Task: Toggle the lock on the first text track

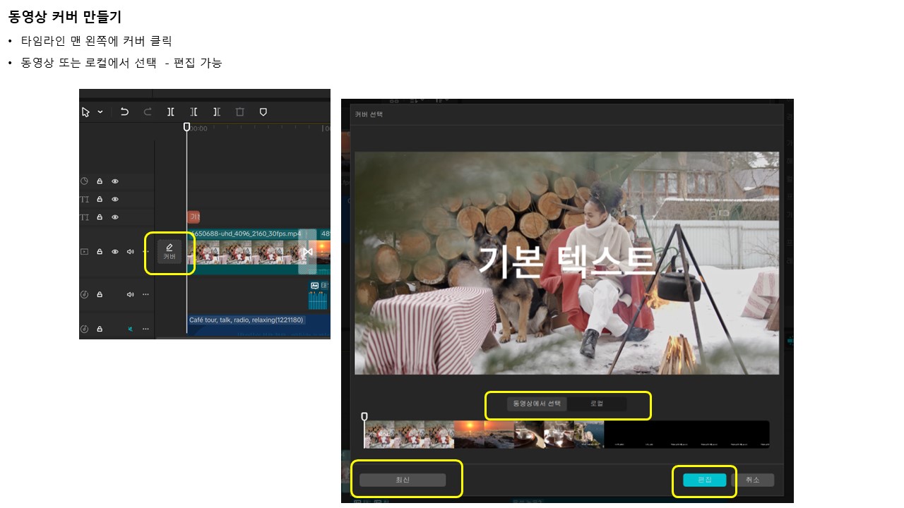Action: [99, 199]
